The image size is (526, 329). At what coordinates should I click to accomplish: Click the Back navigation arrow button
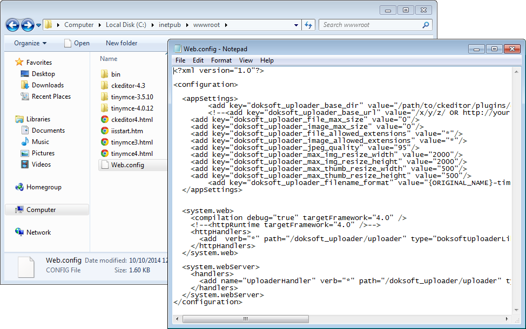pos(12,25)
